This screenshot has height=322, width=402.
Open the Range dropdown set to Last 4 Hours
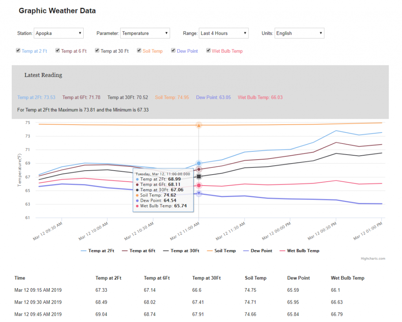click(223, 33)
